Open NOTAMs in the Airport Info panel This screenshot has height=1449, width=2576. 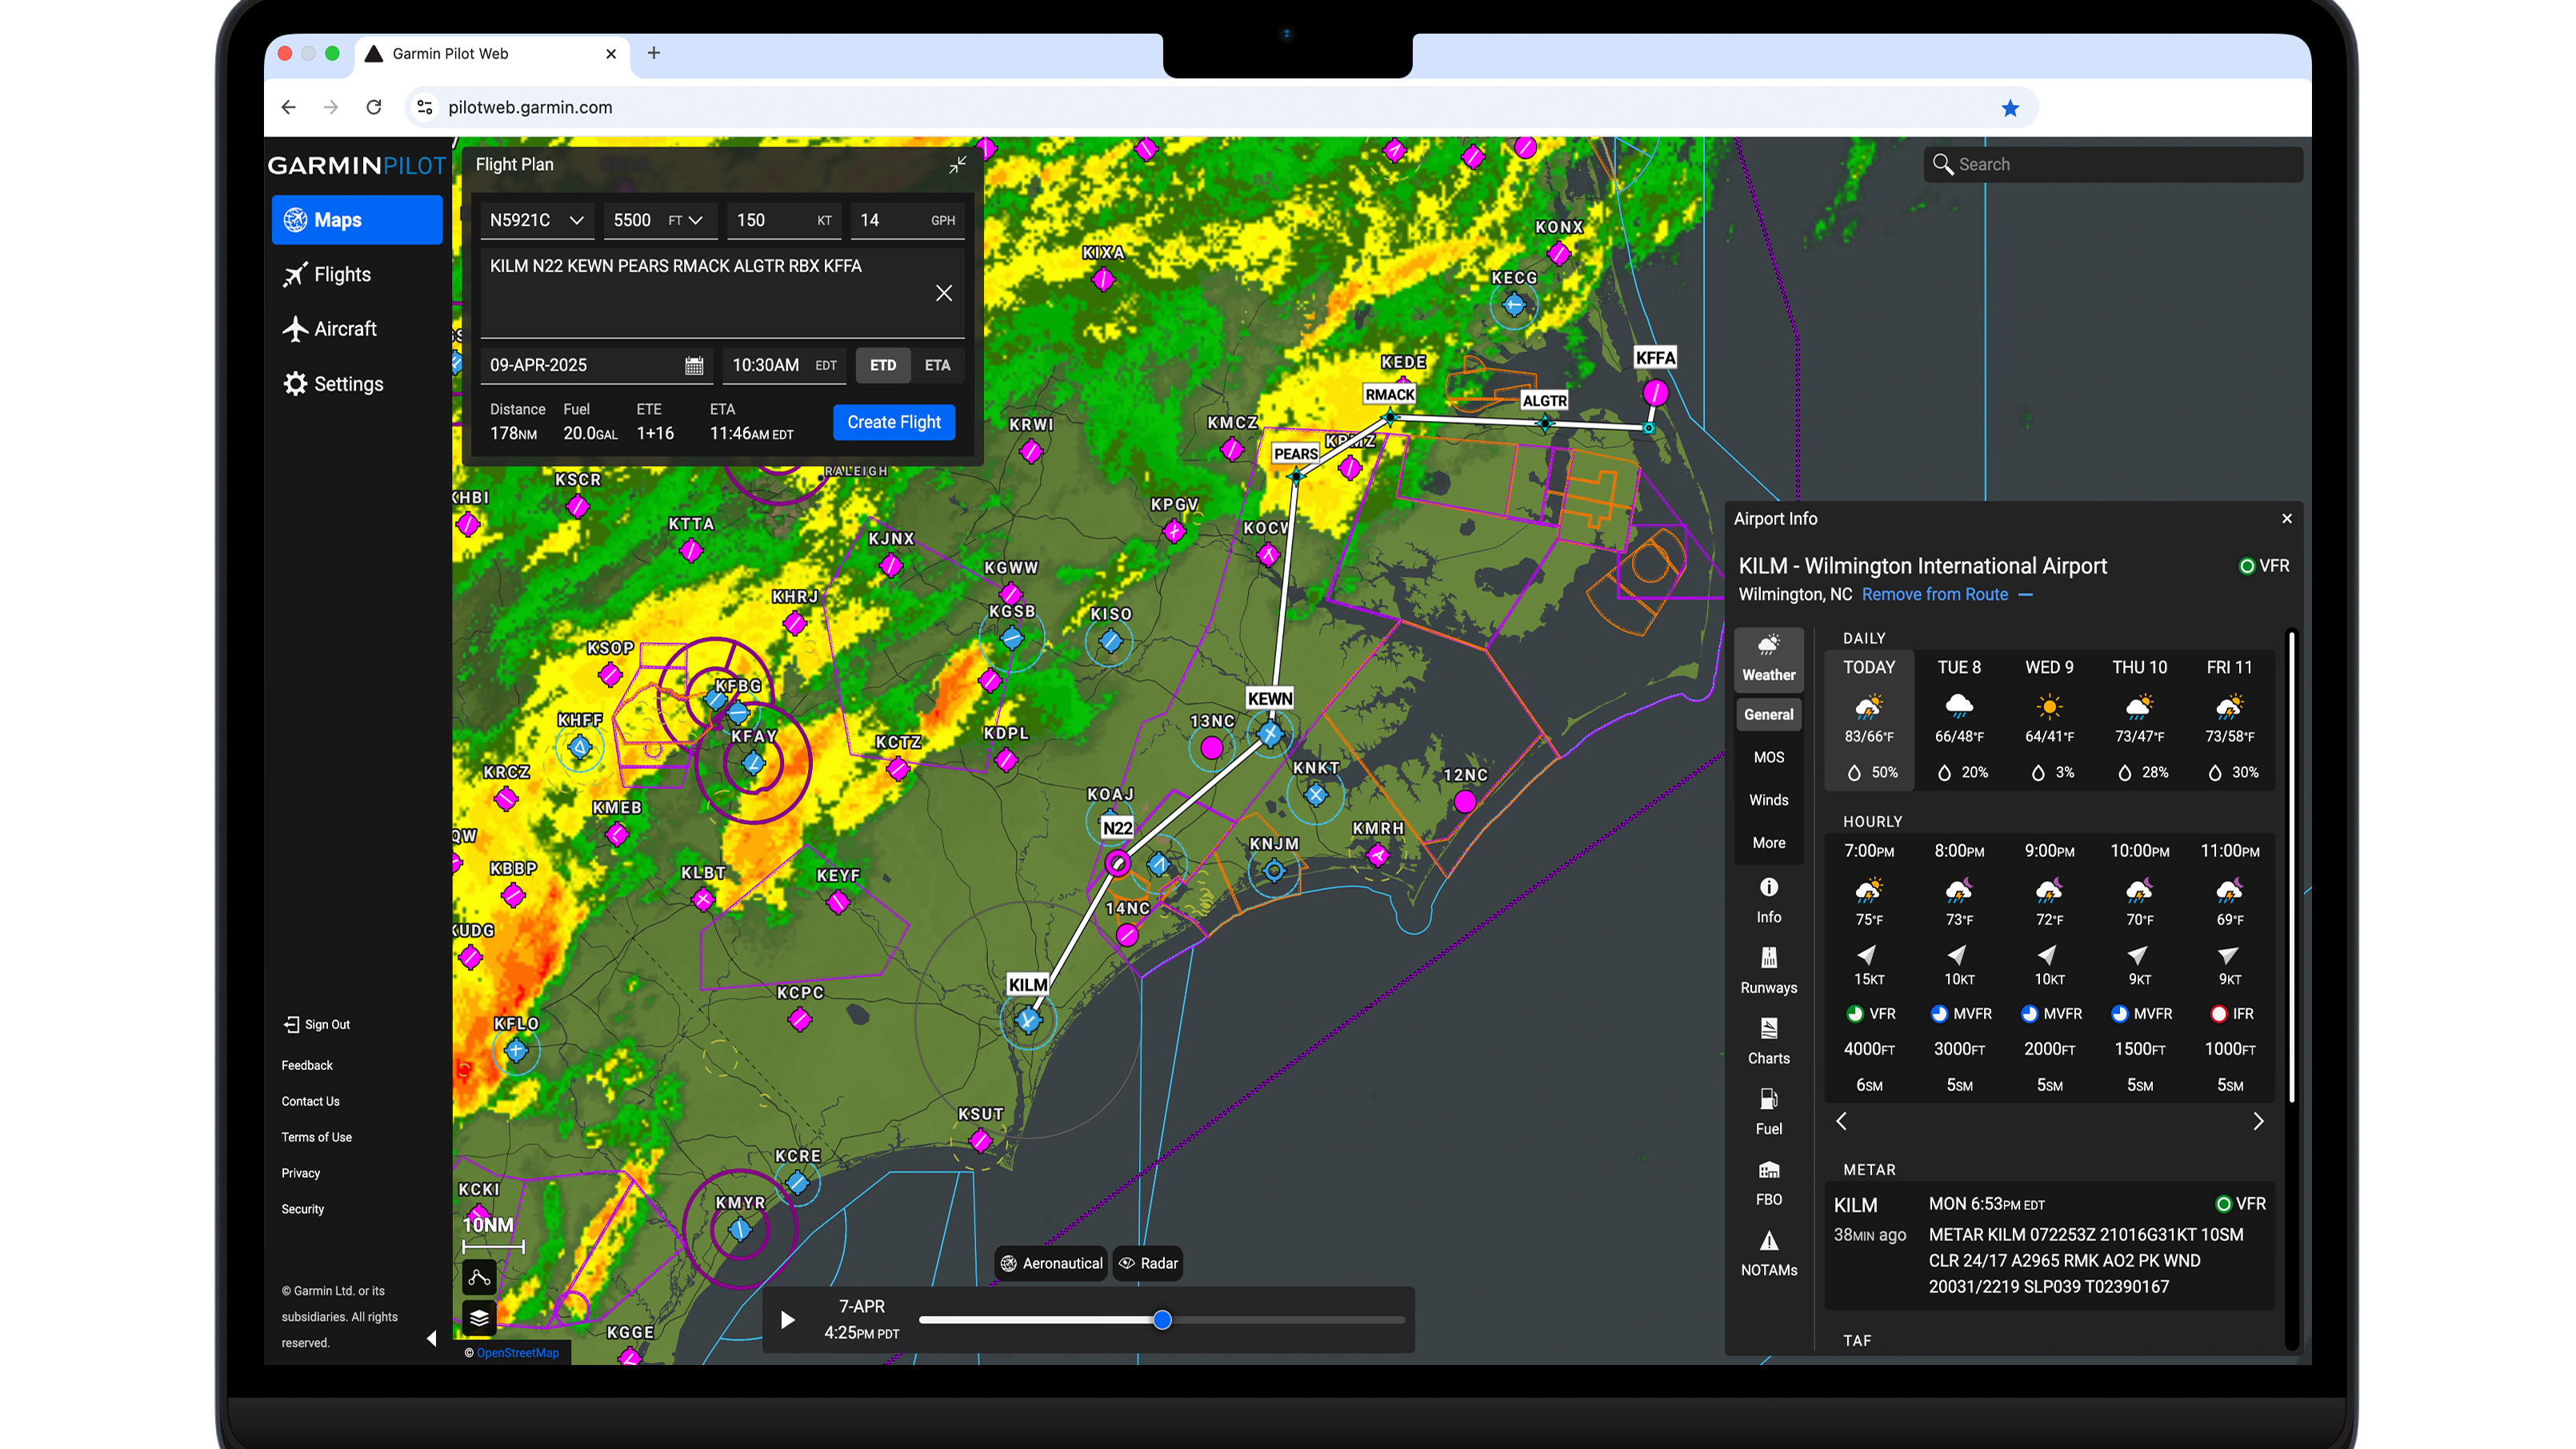[1768, 1253]
